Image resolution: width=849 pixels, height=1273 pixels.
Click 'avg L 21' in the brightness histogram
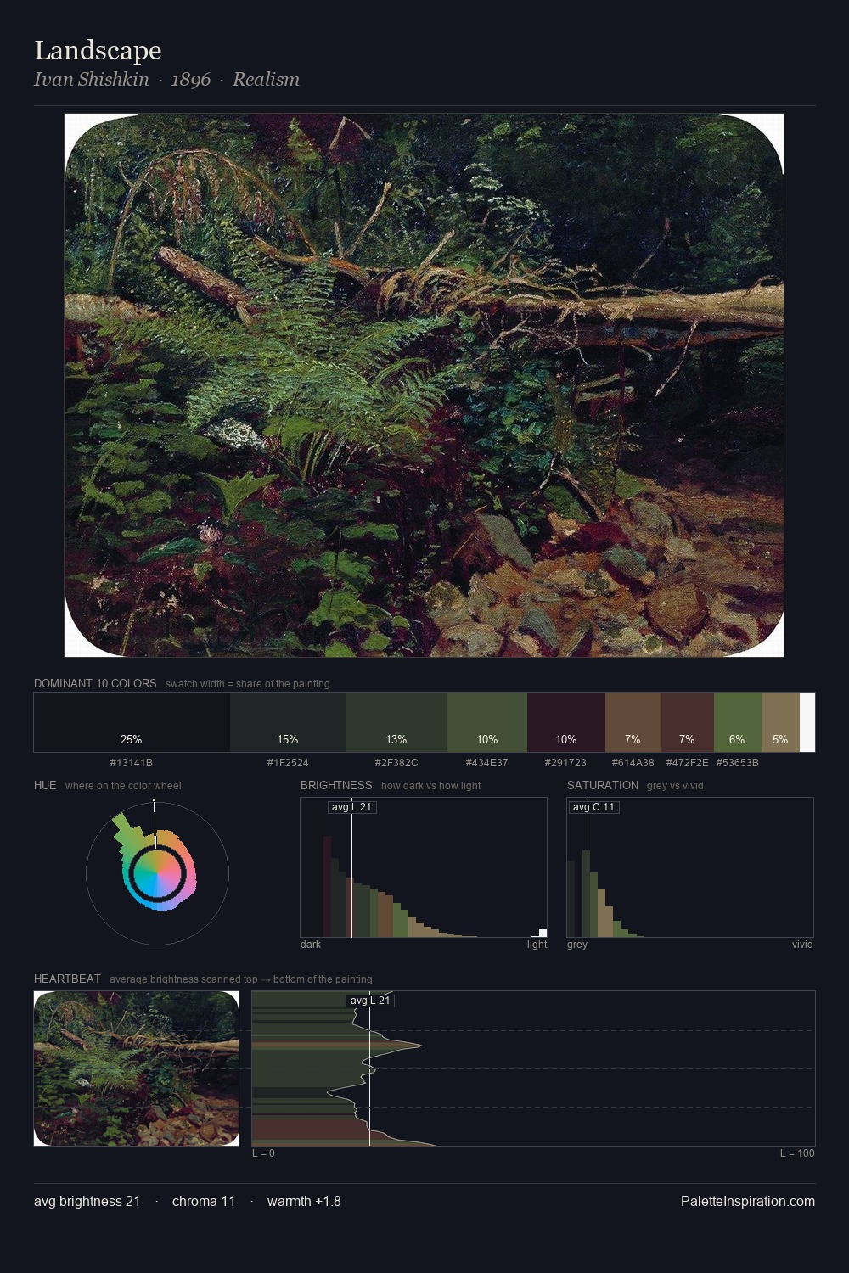(351, 807)
